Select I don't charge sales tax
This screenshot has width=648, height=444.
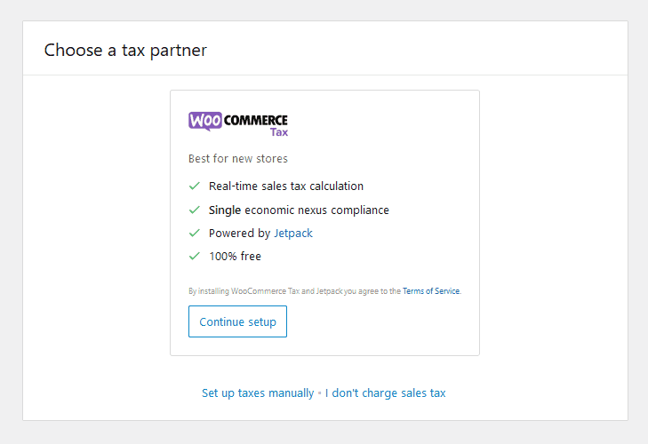coord(385,392)
